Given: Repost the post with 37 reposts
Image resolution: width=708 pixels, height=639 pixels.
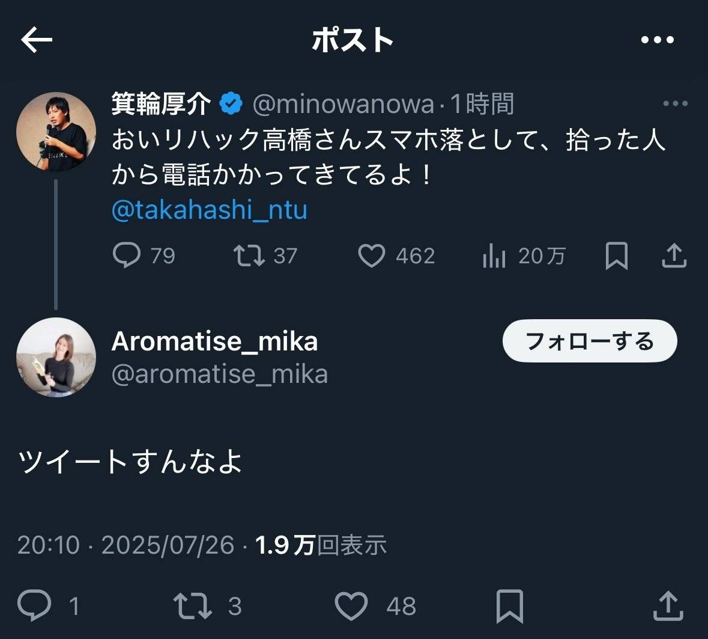Looking at the screenshot, I should point(249,255).
